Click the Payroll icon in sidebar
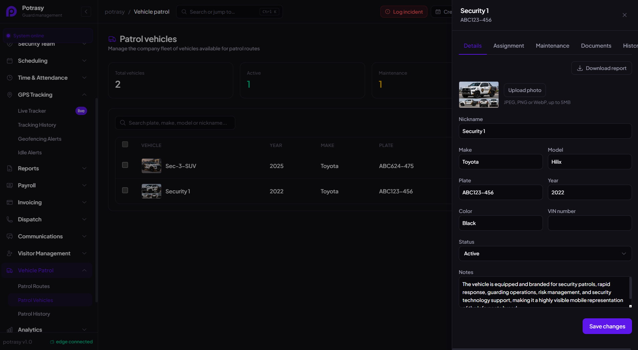638x350 pixels. click(10, 185)
